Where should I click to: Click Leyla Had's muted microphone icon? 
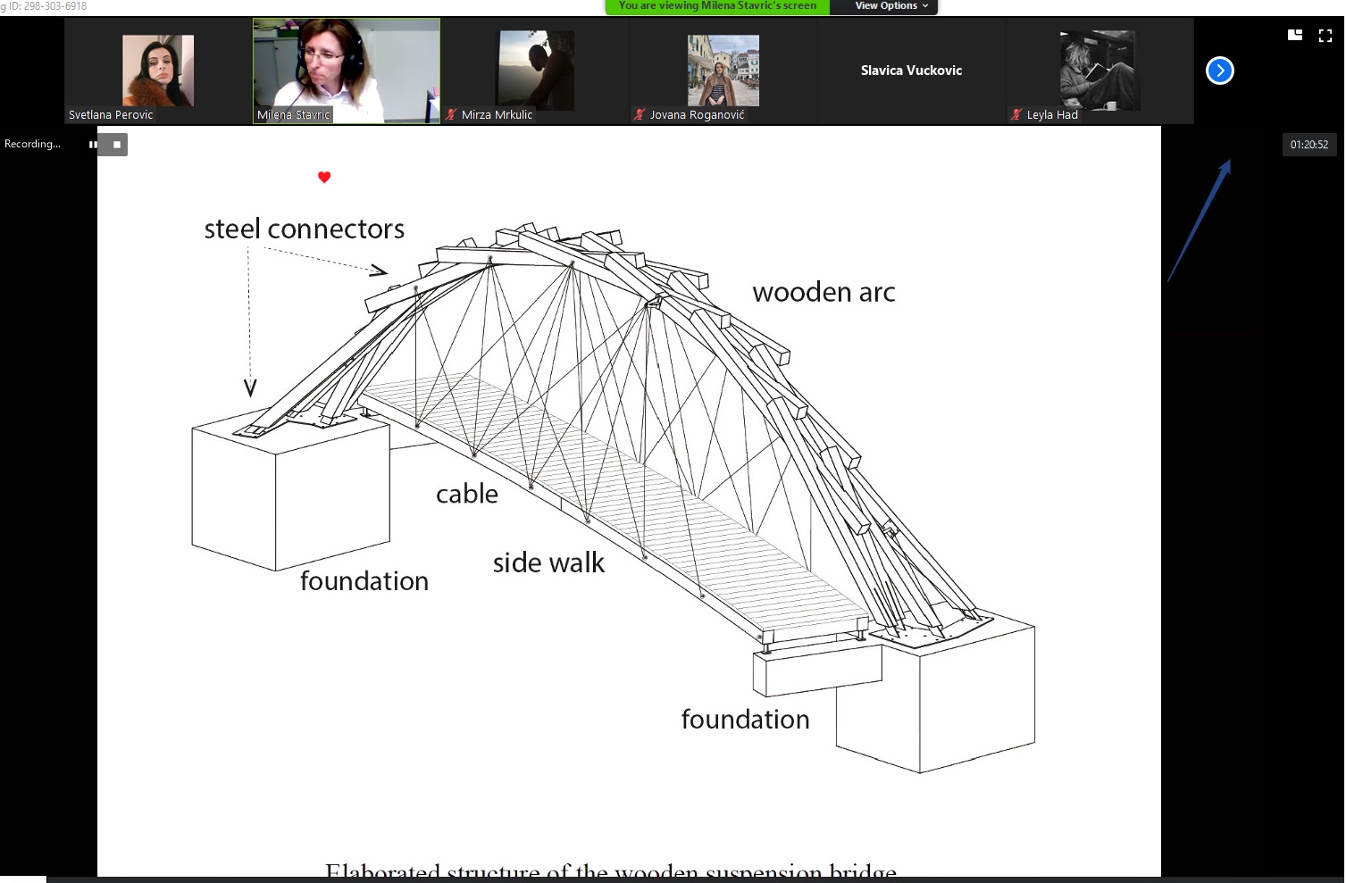tap(1016, 114)
